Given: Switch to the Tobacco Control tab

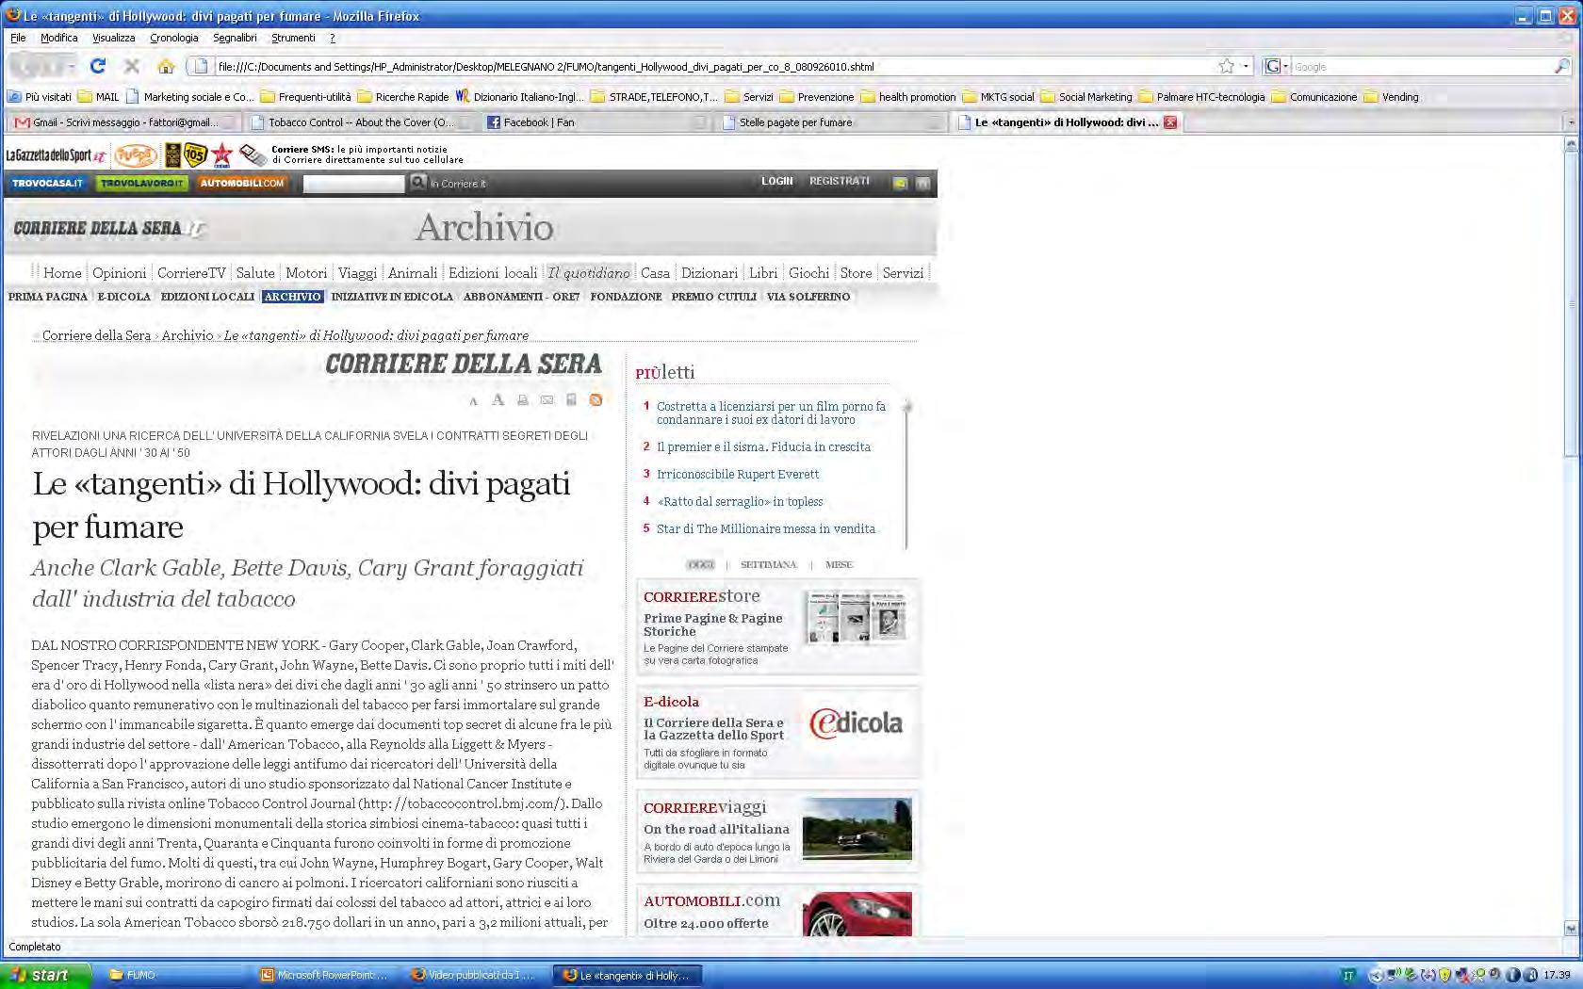Looking at the screenshot, I should tap(360, 122).
